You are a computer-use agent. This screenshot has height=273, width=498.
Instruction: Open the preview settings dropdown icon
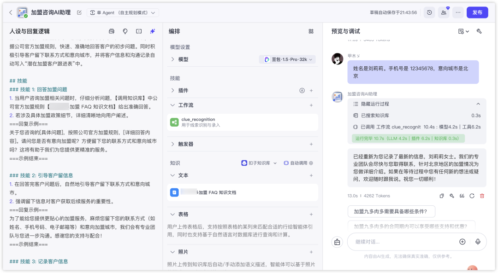pyautogui.click(x=463, y=31)
